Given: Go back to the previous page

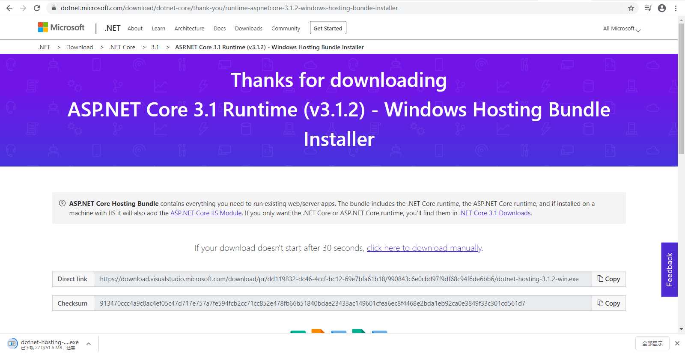Looking at the screenshot, I should point(9,8).
